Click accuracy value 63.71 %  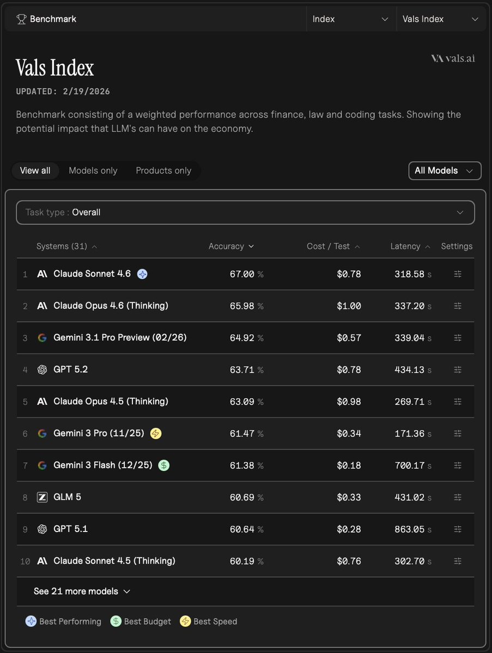pos(247,370)
